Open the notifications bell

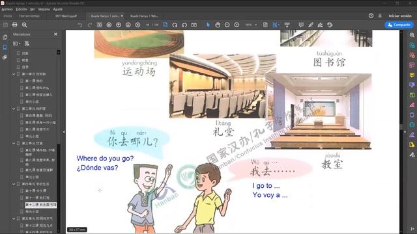(380, 16)
